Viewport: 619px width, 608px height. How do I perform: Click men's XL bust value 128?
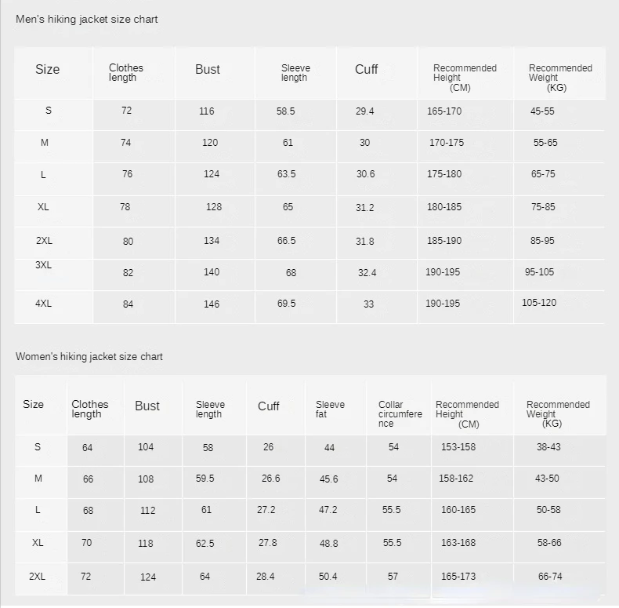click(x=214, y=207)
